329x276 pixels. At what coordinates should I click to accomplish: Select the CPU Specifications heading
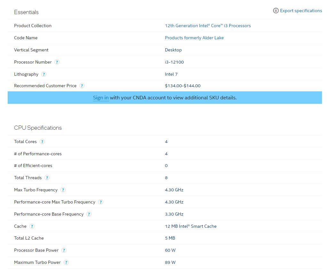tap(38, 128)
